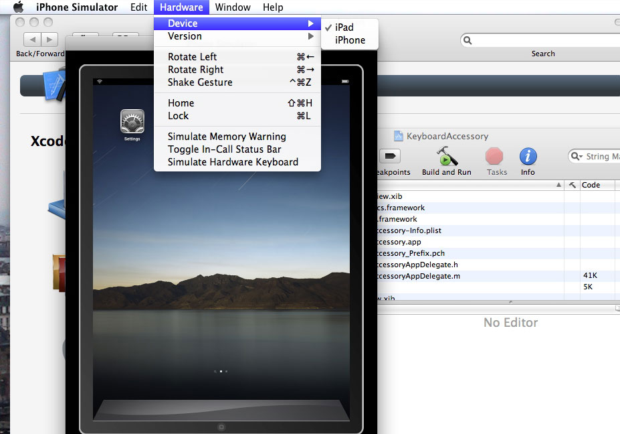Viewport: 620px width, 434px height.
Task: Click the Breakpoints toolbar button in Xcode
Action: pyautogui.click(x=390, y=156)
